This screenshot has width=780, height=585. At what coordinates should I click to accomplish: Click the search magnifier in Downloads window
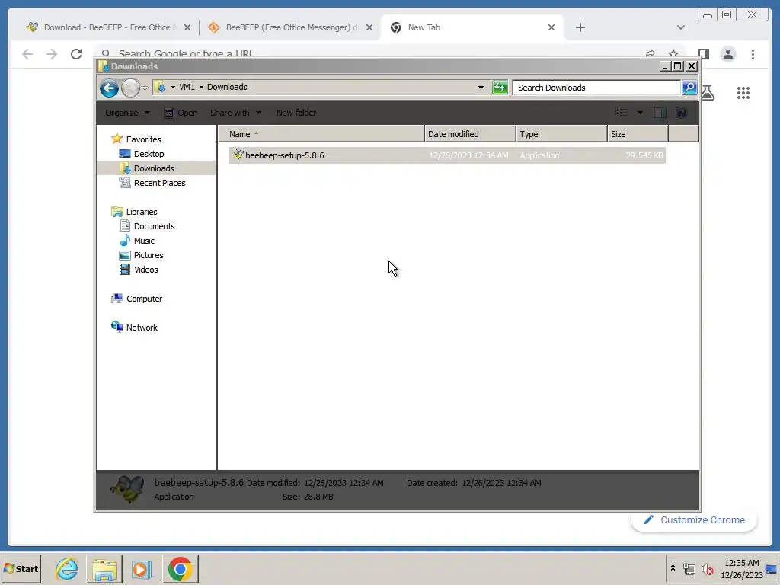coord(689,88)
